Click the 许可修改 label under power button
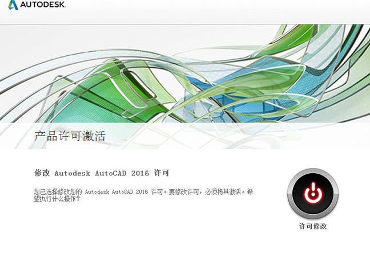The height and width of the screenshot is (254, 370). pos(313,226)
